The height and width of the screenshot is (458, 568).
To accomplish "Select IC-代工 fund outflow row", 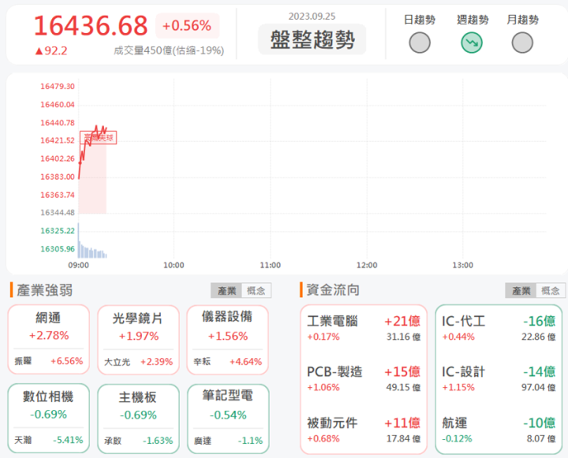I will point(499,328).
